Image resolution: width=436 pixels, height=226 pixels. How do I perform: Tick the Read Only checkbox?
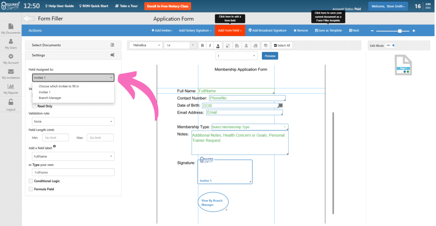[x=34, y=106]
